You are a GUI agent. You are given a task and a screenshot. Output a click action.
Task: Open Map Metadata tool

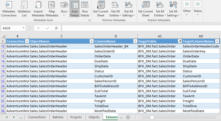52,9
